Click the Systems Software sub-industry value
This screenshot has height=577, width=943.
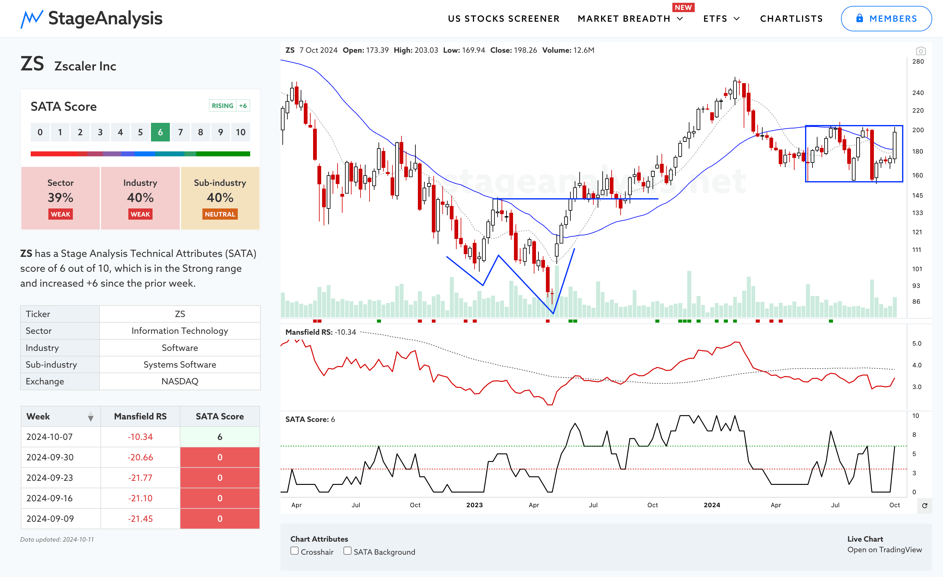coord(179,365)
